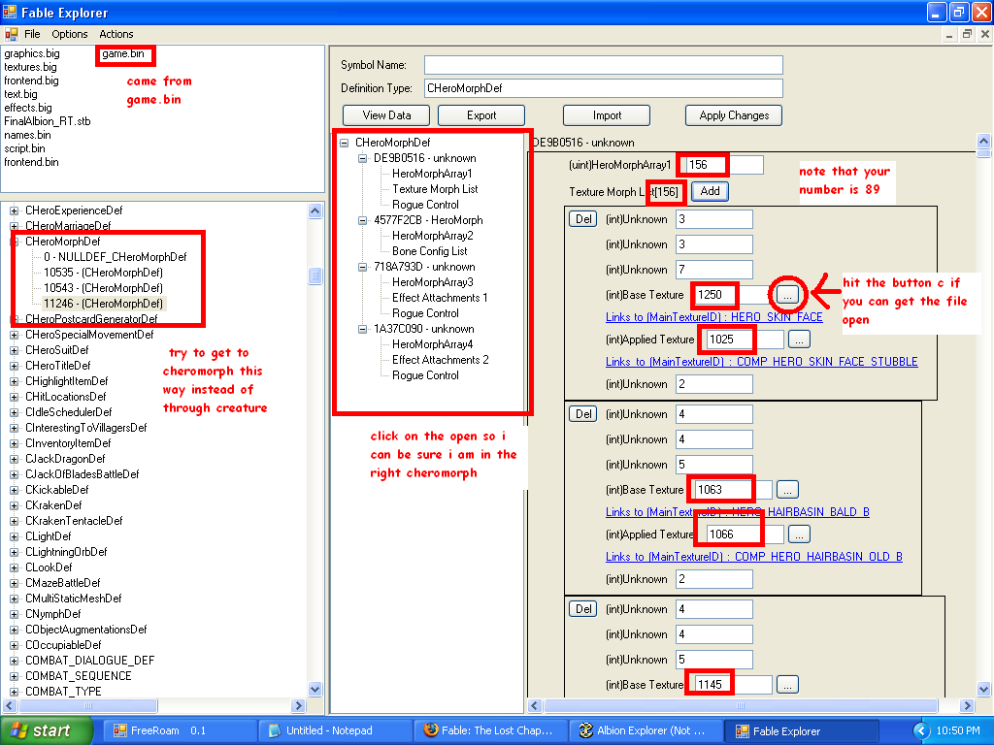Collapse the CHeroMorphDef node in left tree
This screenshot has height=745, width=994.
coord(16,242)
